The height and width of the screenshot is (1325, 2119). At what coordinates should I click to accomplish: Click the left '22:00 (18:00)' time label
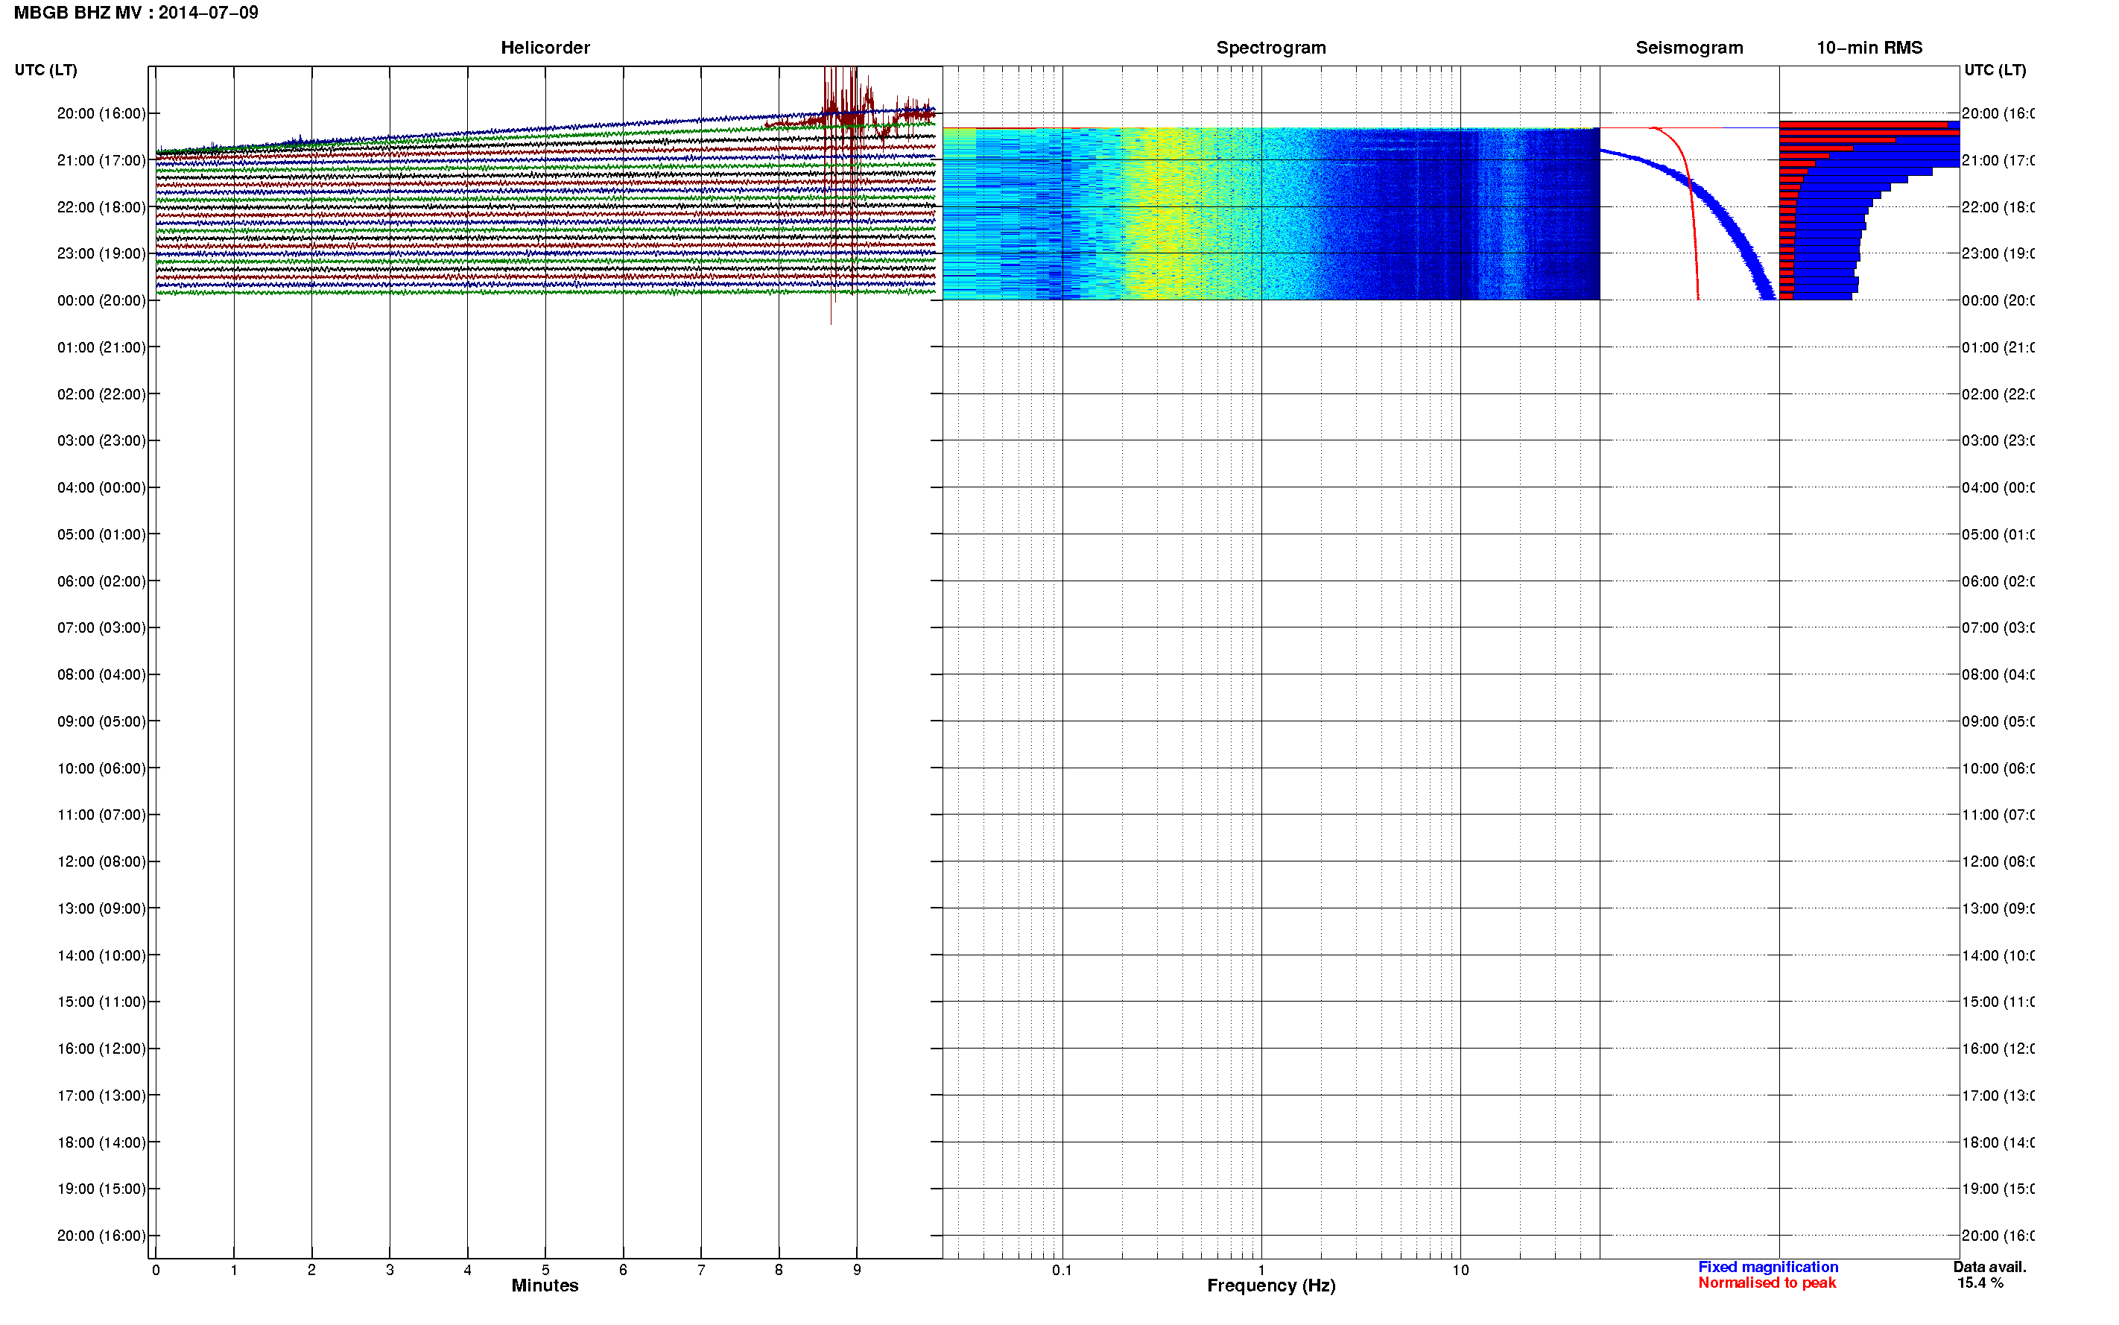(x=101, y=207)
